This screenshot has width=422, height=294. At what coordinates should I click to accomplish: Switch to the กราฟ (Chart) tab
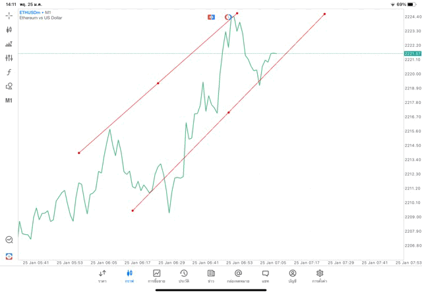click(129, 276)
